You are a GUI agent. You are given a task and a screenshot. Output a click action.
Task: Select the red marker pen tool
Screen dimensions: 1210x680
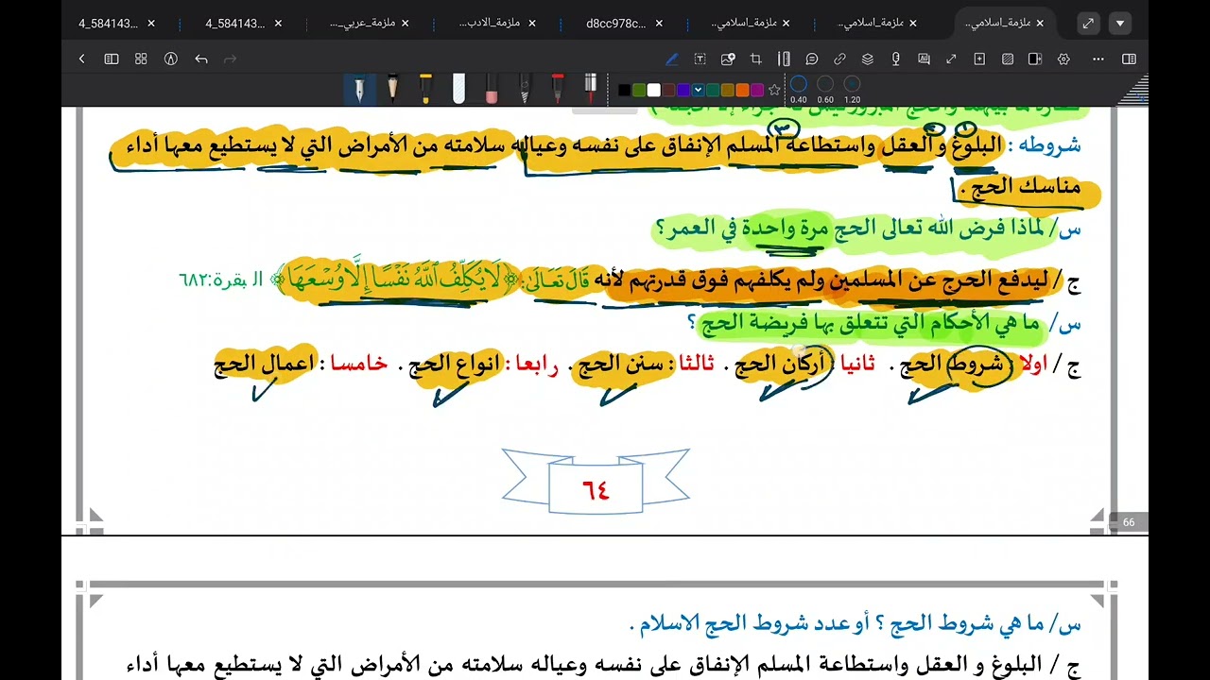point(558,90)
